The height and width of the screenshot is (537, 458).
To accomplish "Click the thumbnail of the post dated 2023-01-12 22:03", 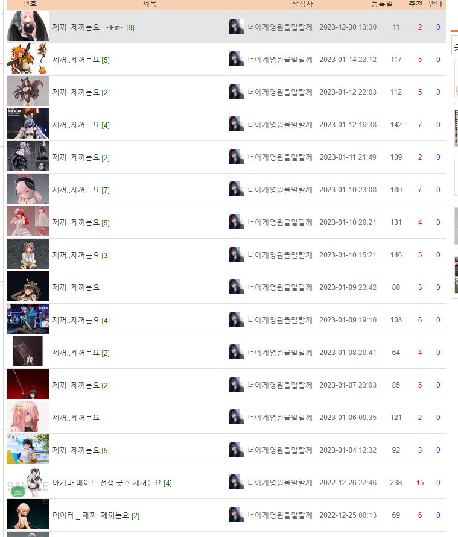I will click(28, 91).
